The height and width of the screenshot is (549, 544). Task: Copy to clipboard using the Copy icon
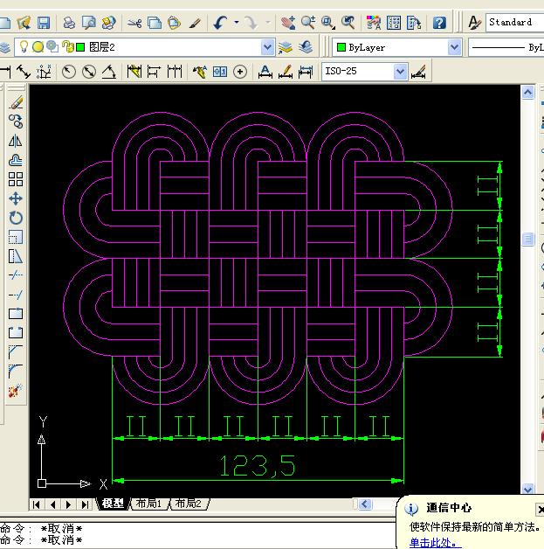coord(155,23)
